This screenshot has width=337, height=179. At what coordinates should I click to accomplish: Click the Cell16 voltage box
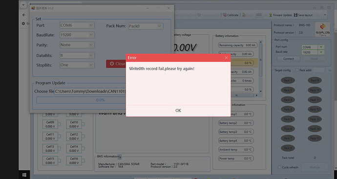(x=74, y=161)
